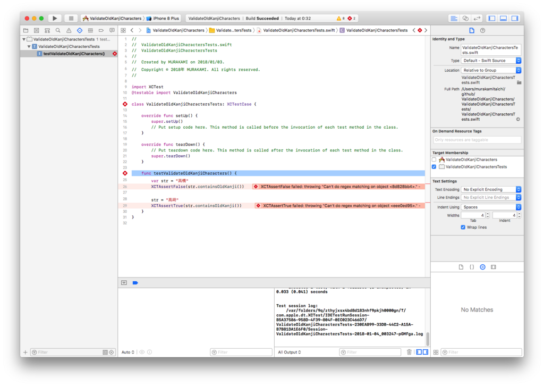Go forward in editor history

(x=140, y=30)
